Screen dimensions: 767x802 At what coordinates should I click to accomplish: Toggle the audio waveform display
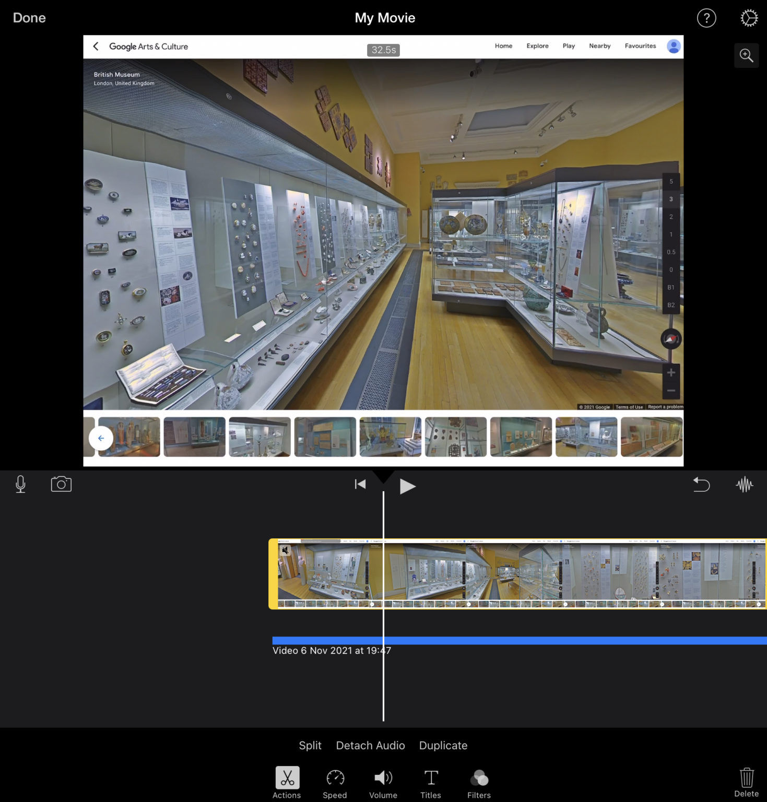(744, 484)
